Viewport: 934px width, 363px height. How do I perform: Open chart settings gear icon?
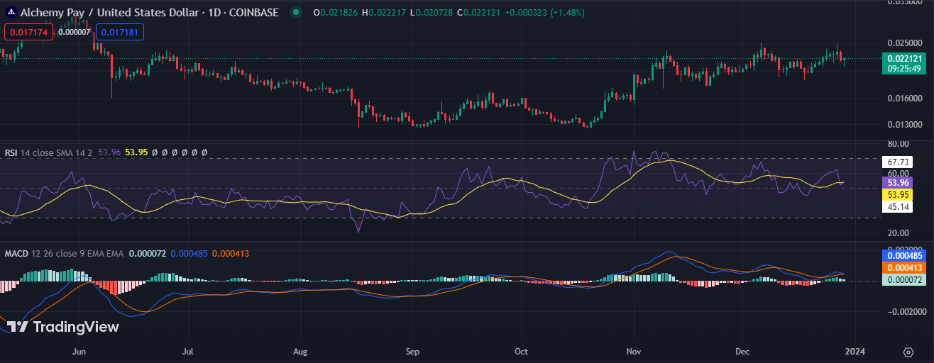[x=908, y=352]
